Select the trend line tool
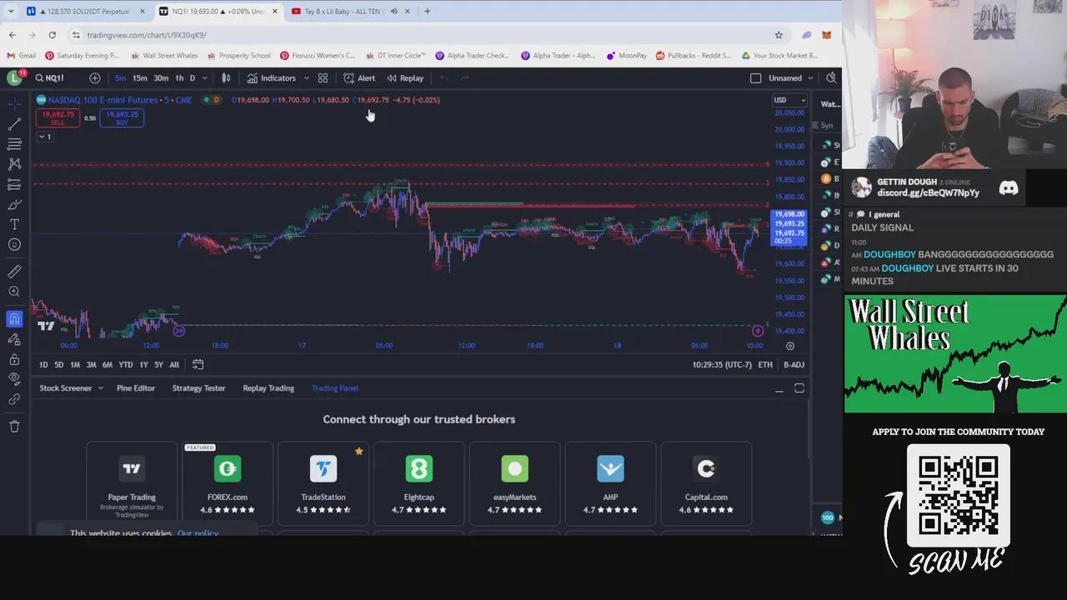 (x=14, y=123)
